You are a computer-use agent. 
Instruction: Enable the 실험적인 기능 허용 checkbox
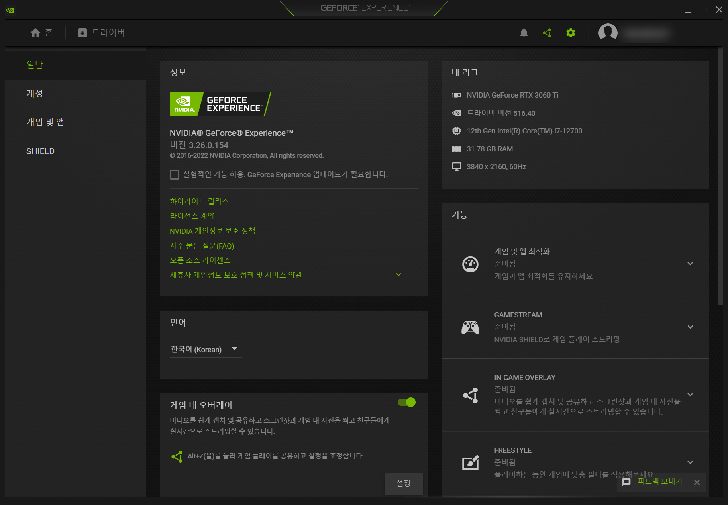tap(175, 175)
